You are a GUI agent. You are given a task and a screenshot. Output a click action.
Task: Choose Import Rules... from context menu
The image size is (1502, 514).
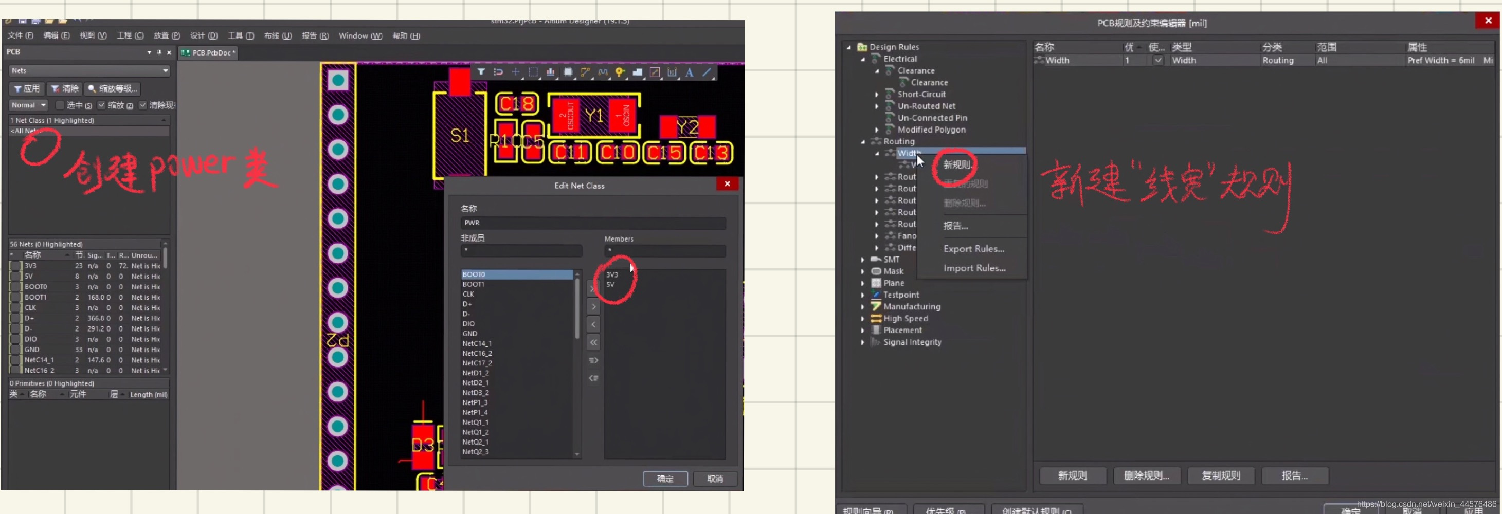pos(974,268)
